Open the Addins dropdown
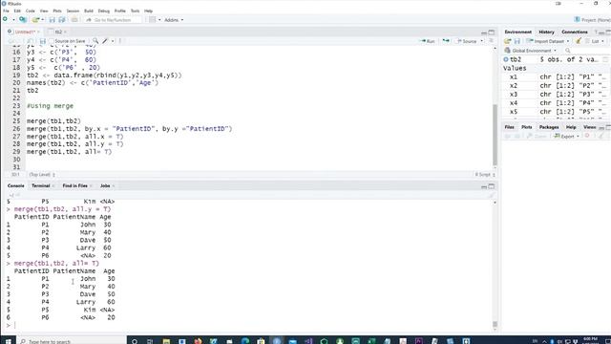This screenshot has width=611, height=344. point(174,19)
